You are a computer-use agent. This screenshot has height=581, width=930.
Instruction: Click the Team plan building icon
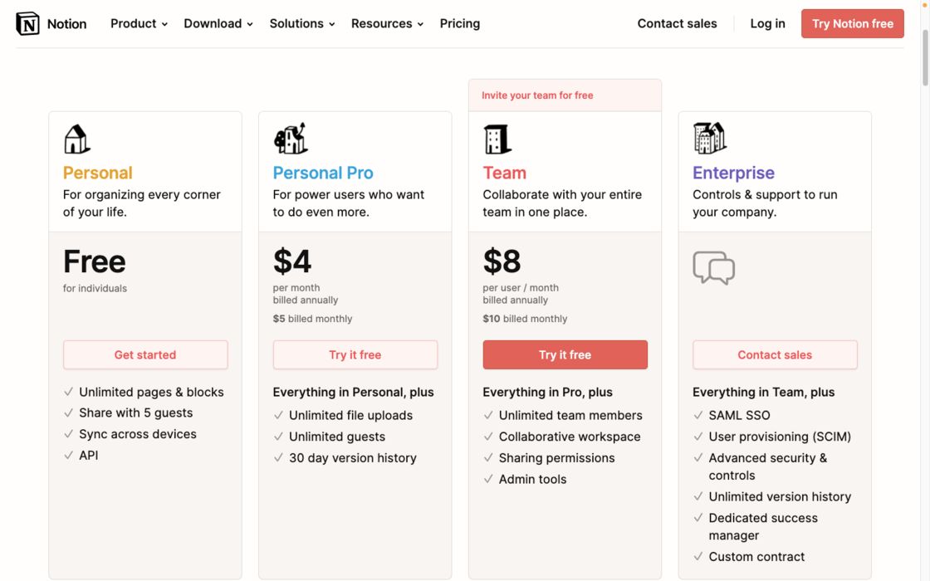tap(497, 139)
